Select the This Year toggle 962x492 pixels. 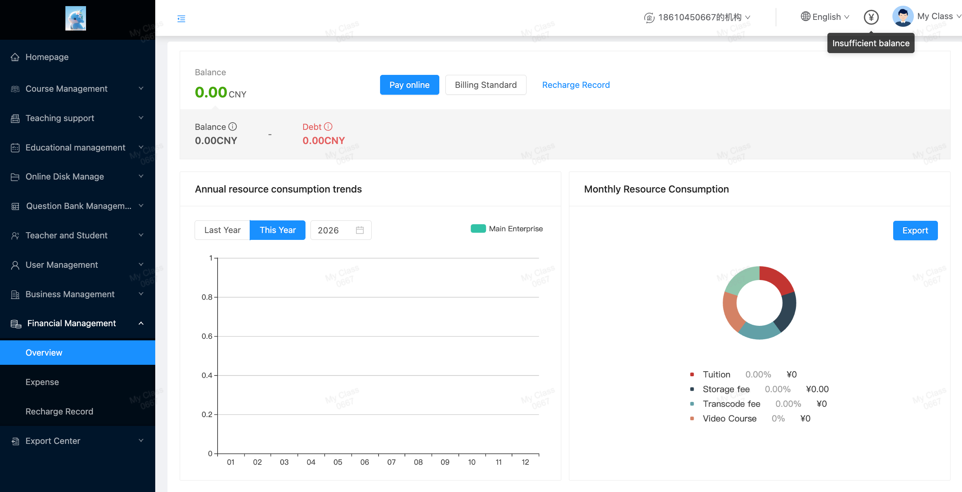(x=278, y=230)
